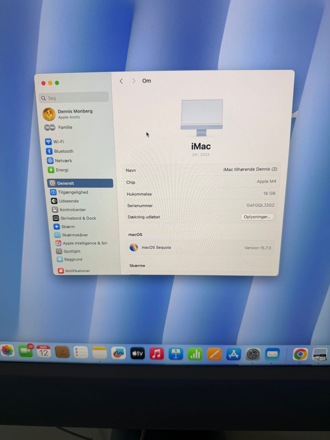
Task: Open Notifikationer settings
Action: 74,271
